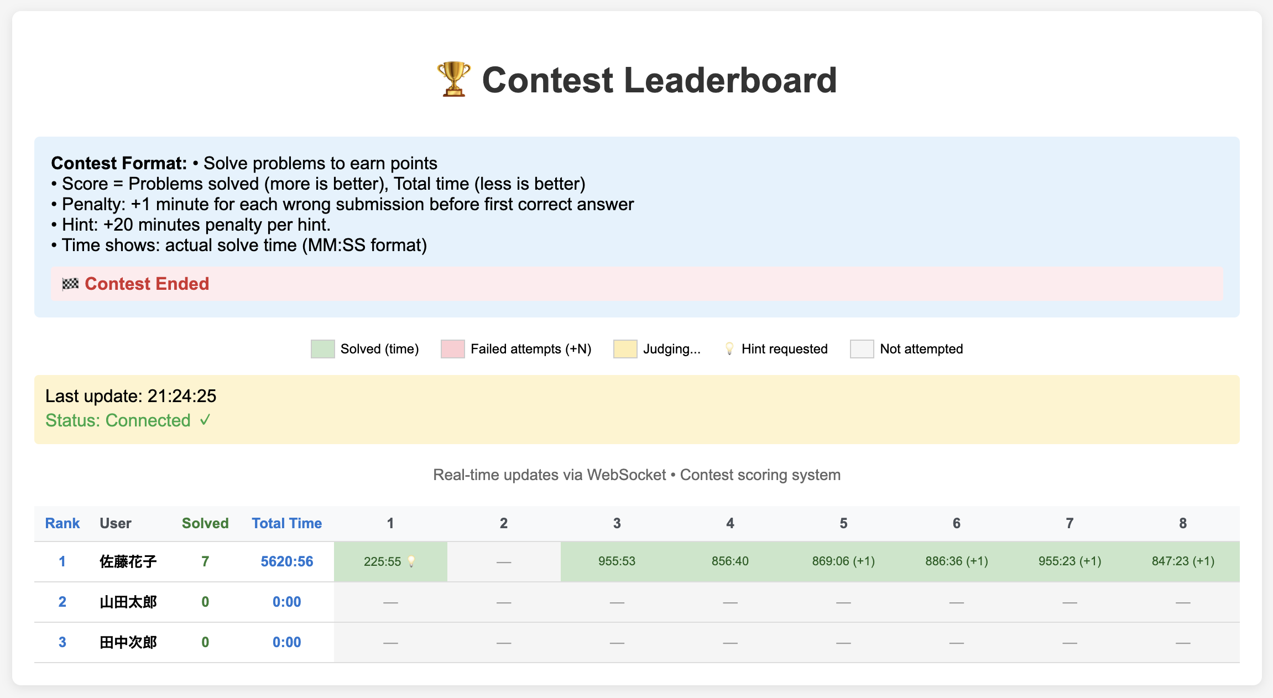Click the gray Not attempted swatch
The image size is (1273, 698).
862,349
